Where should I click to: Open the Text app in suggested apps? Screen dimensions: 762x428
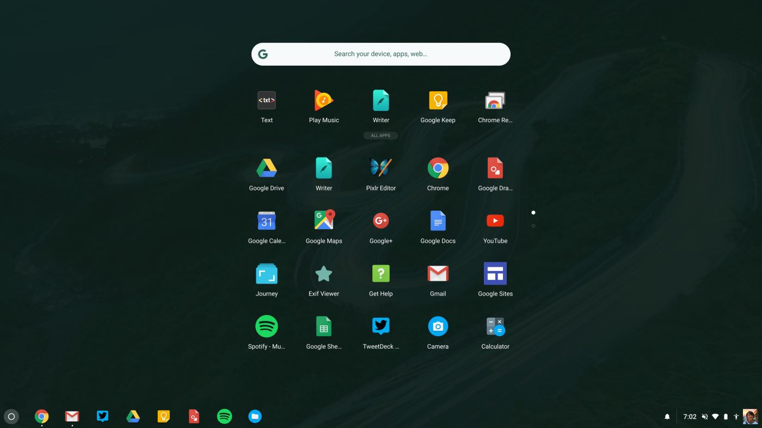[x=267, y=101]
